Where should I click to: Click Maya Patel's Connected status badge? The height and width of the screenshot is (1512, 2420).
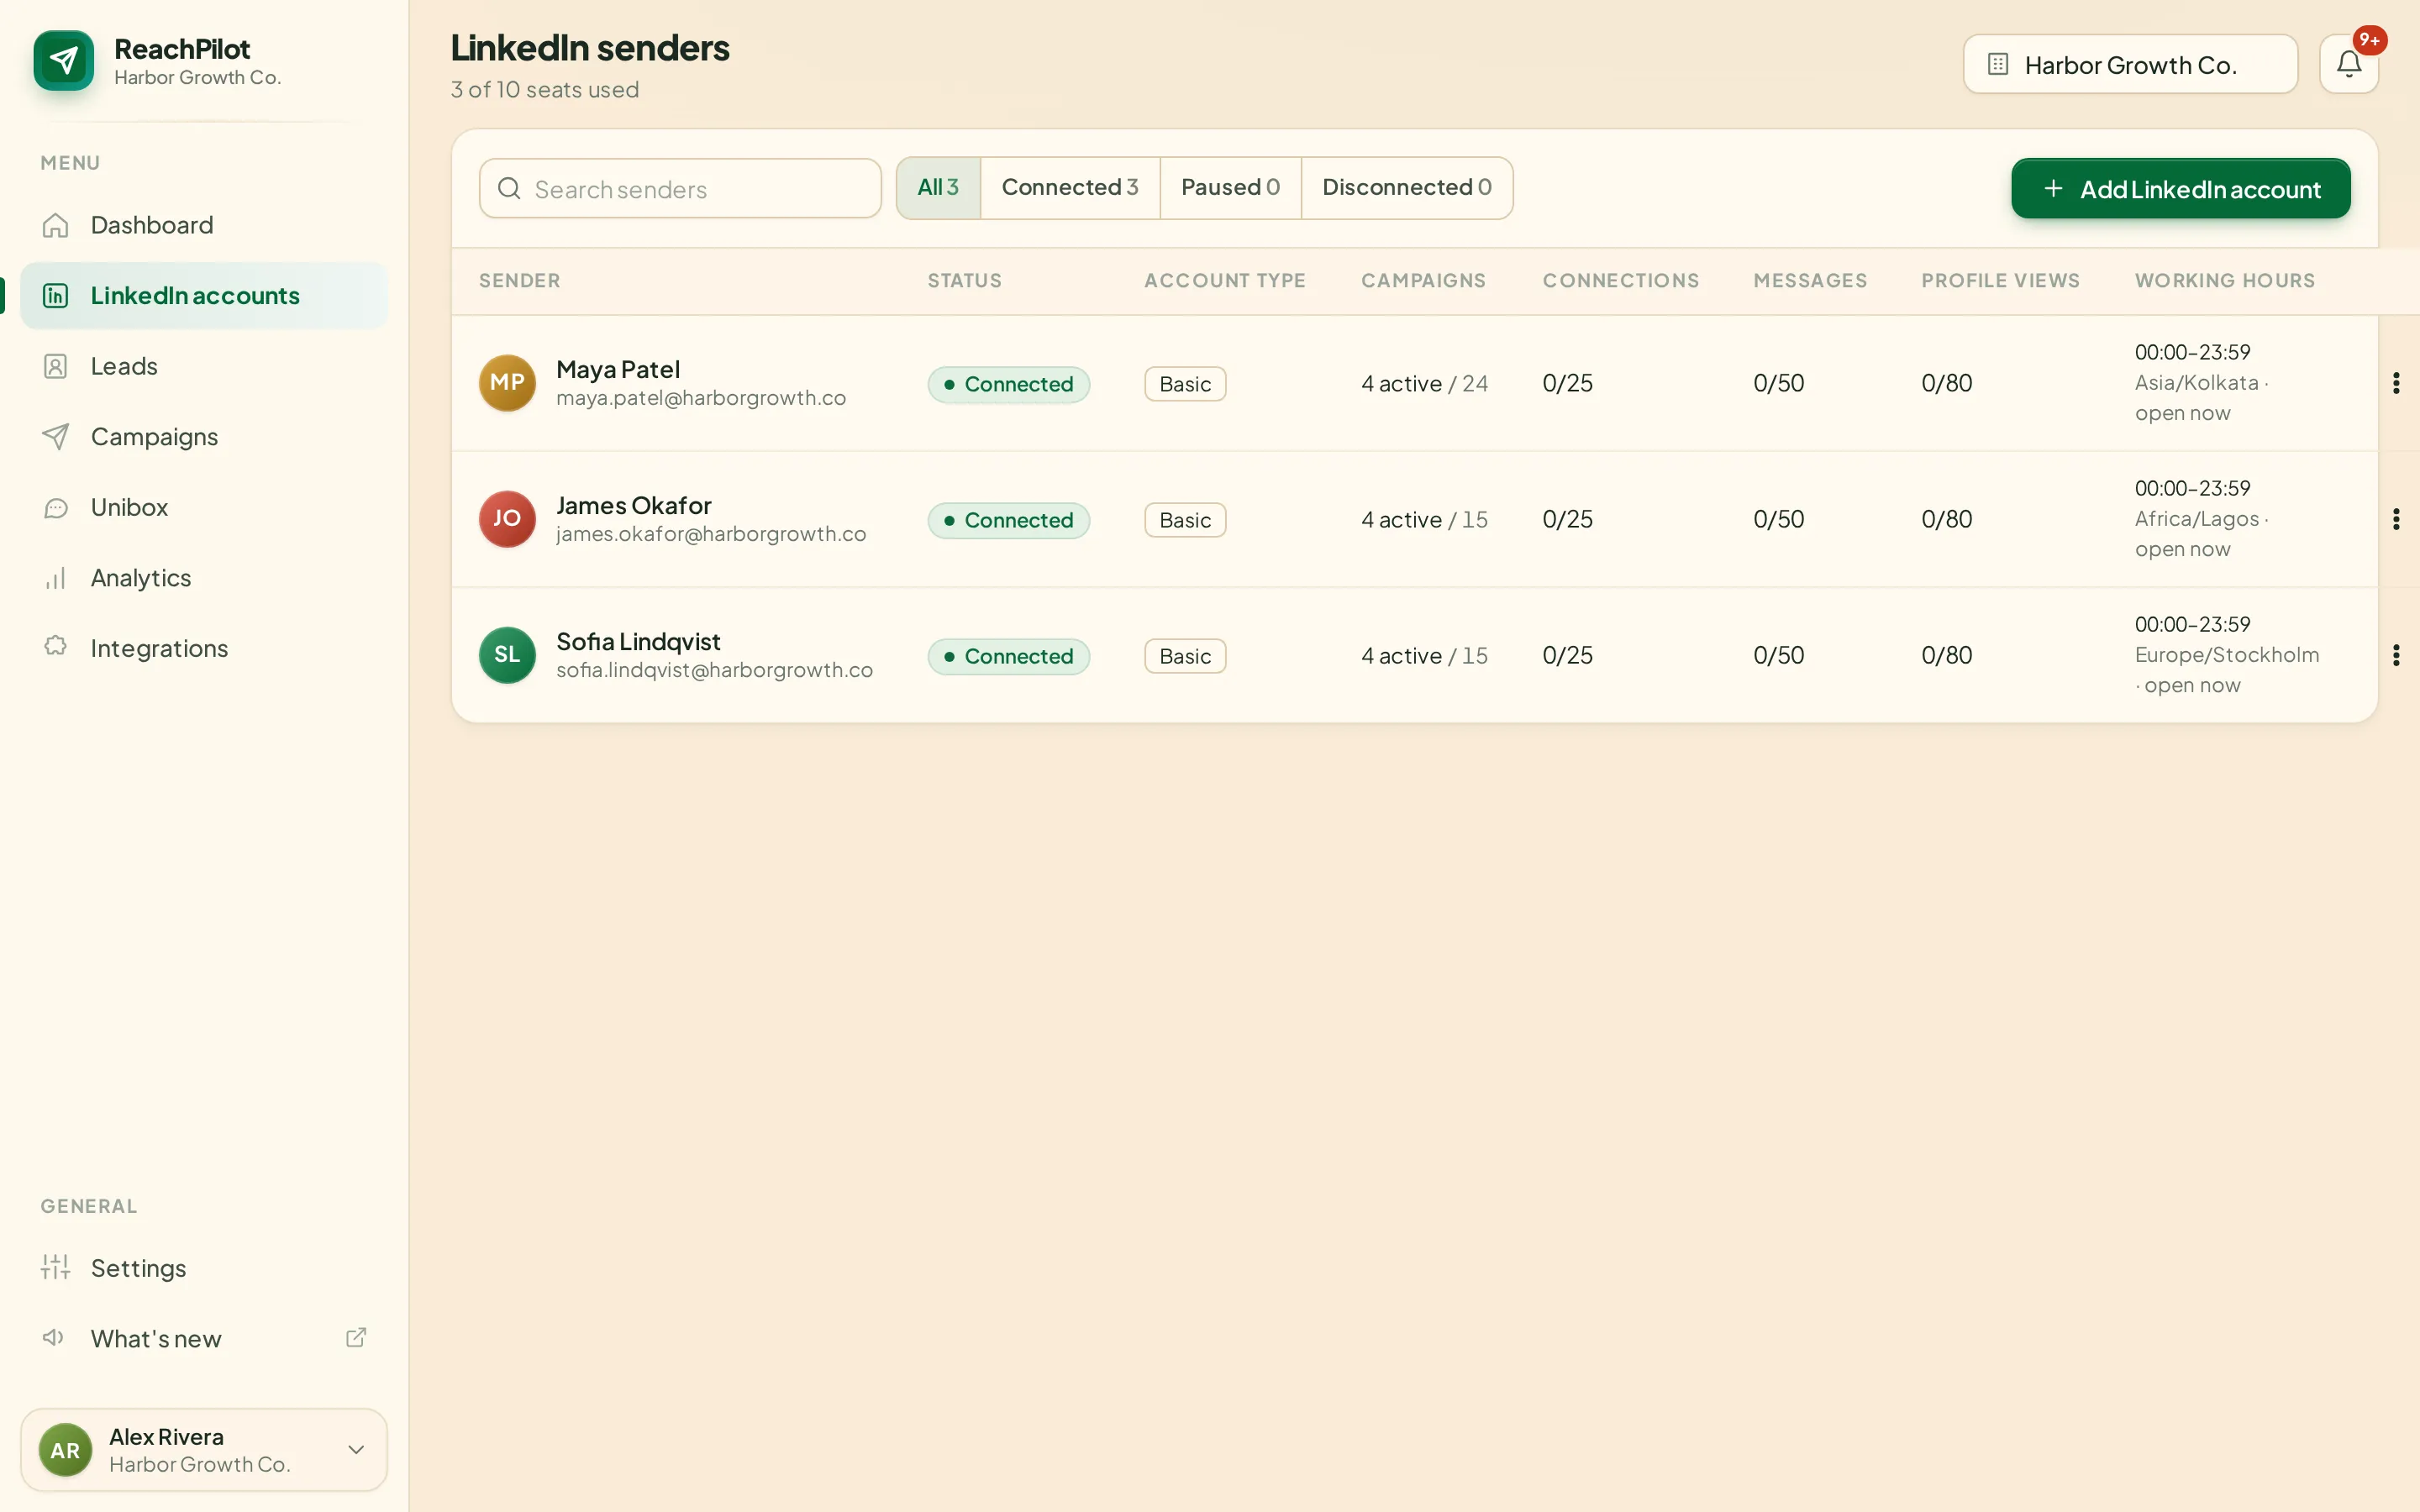(x=1008, y=384)
